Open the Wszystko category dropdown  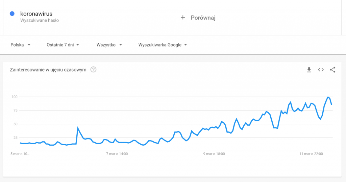click(x=109, y=44)
